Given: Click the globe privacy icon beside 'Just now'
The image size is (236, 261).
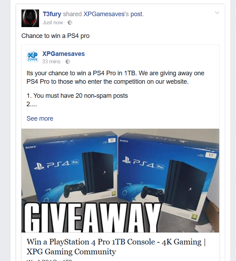Looking at the screenshot, I should click(x=70, y=23).
